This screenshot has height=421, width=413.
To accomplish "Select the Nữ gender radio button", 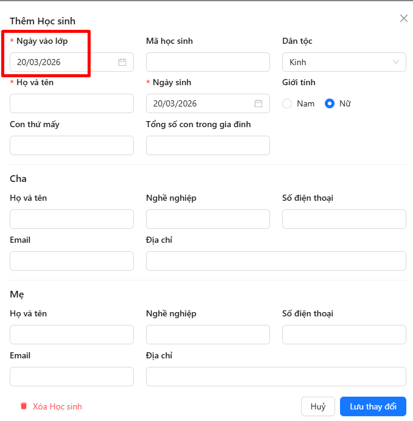I will 330,103.
